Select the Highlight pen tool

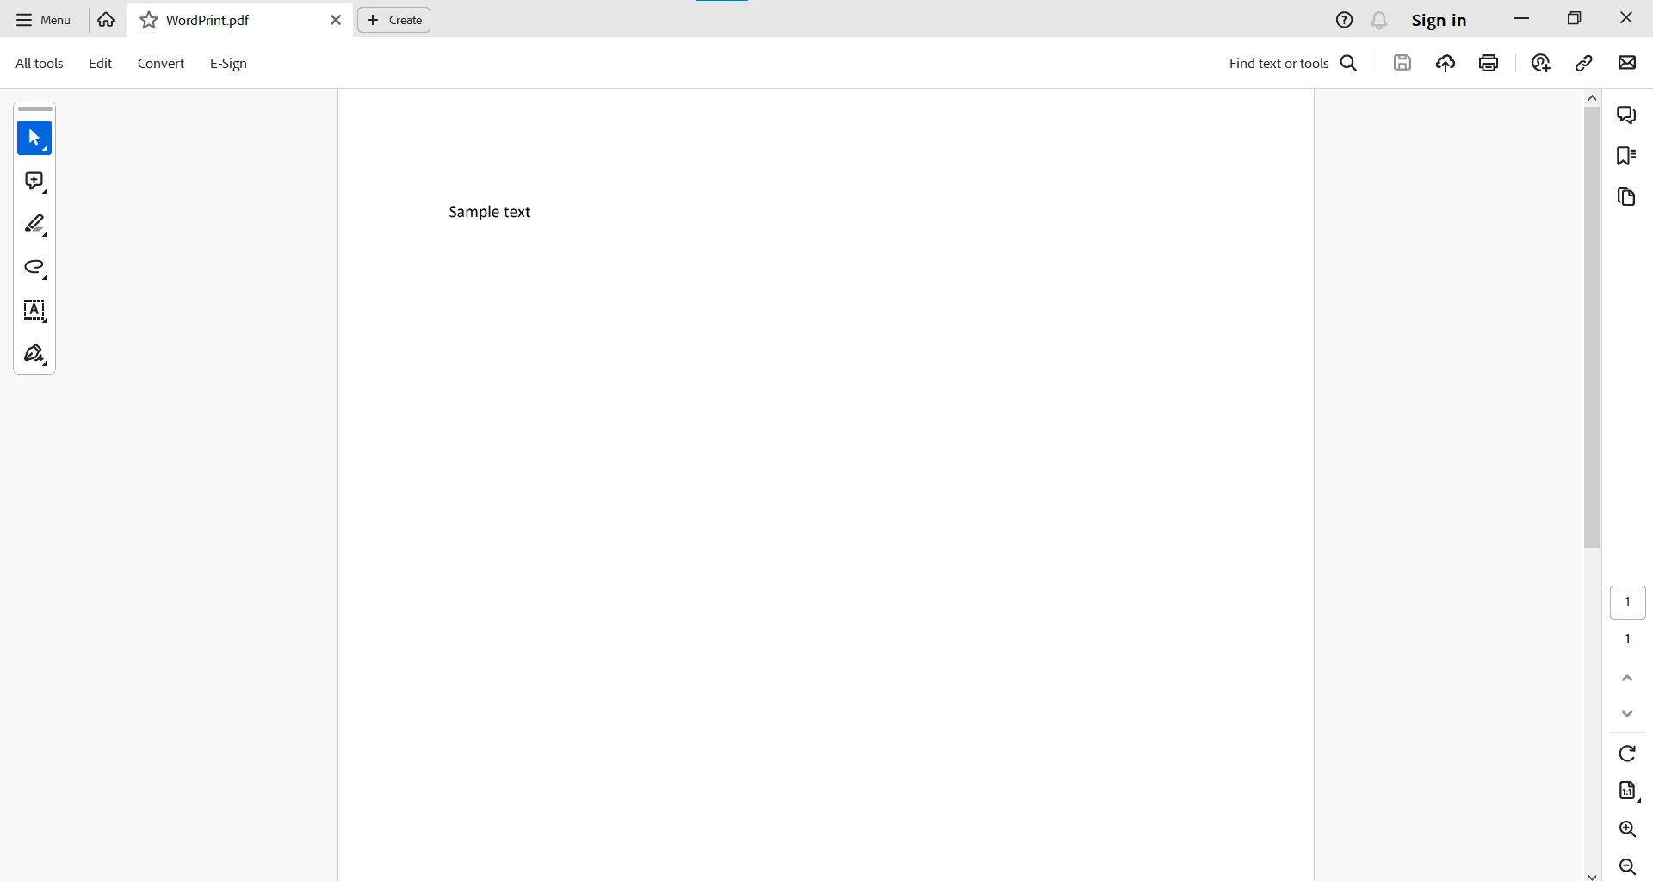pos(34,225)
